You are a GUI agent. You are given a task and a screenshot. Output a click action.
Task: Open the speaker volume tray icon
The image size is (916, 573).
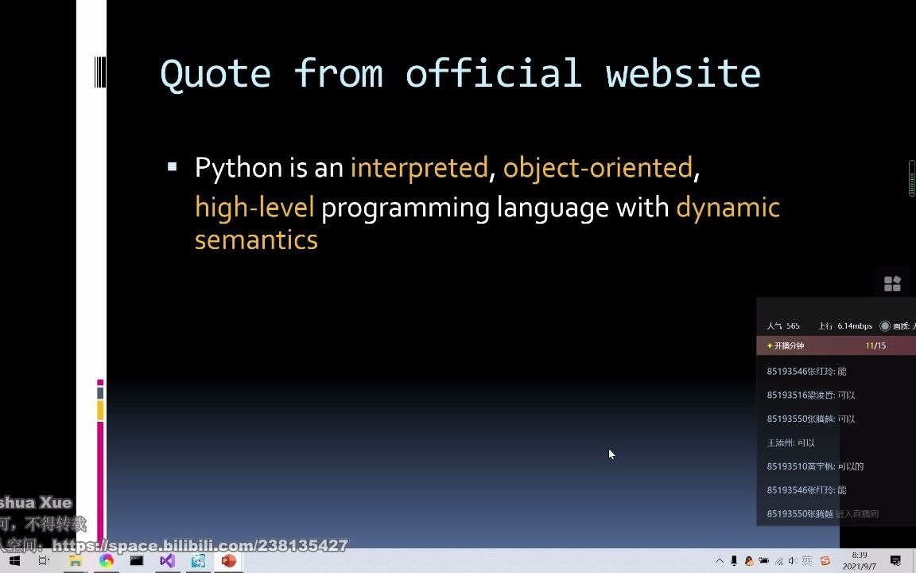click(793, 561)
